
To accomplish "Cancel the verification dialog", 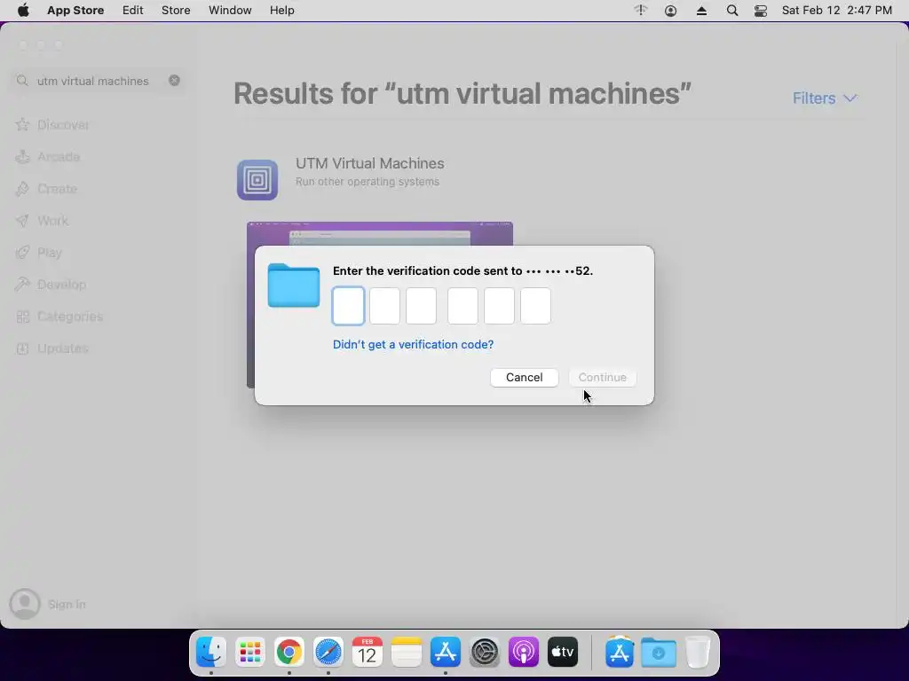I will 524,377.
